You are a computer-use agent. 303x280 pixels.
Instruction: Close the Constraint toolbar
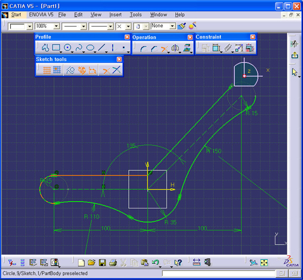pos(253,37)
